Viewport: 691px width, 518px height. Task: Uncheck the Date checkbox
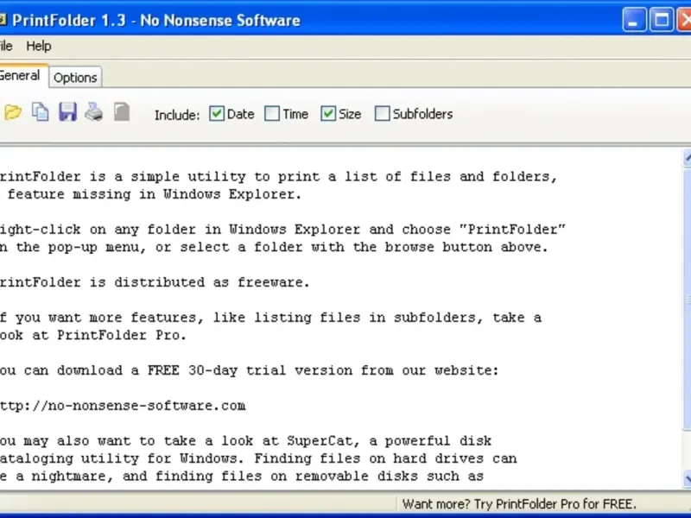point(217,114)
